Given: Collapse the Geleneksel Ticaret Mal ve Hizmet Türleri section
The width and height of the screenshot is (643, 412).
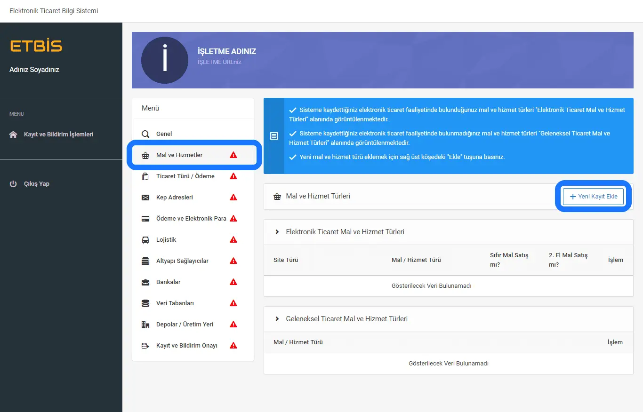Looking at the screenshot, I should click(277, 319).
